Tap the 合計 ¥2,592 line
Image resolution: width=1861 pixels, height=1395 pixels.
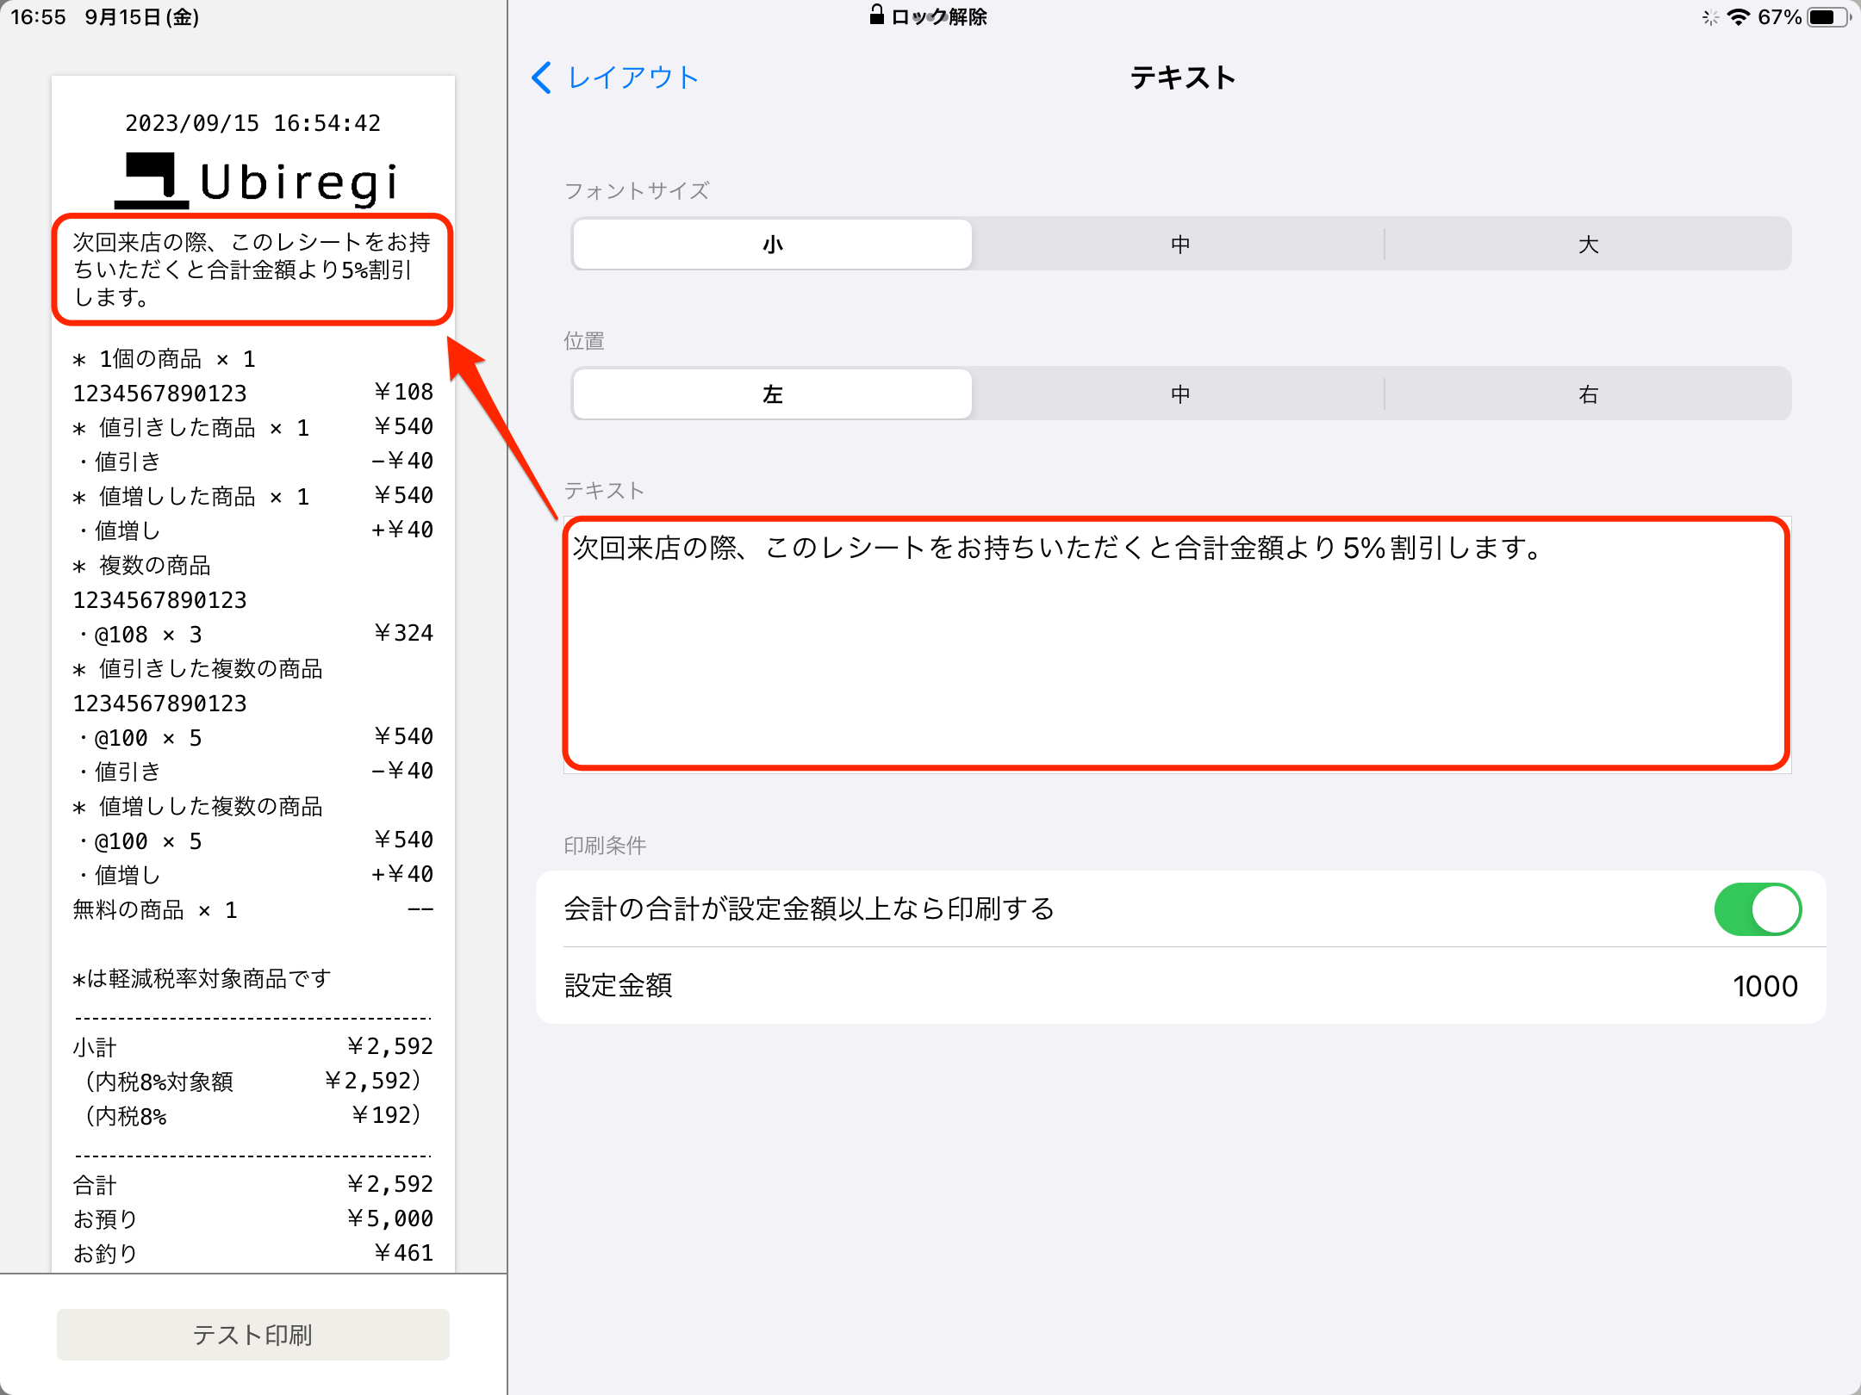253,1185
